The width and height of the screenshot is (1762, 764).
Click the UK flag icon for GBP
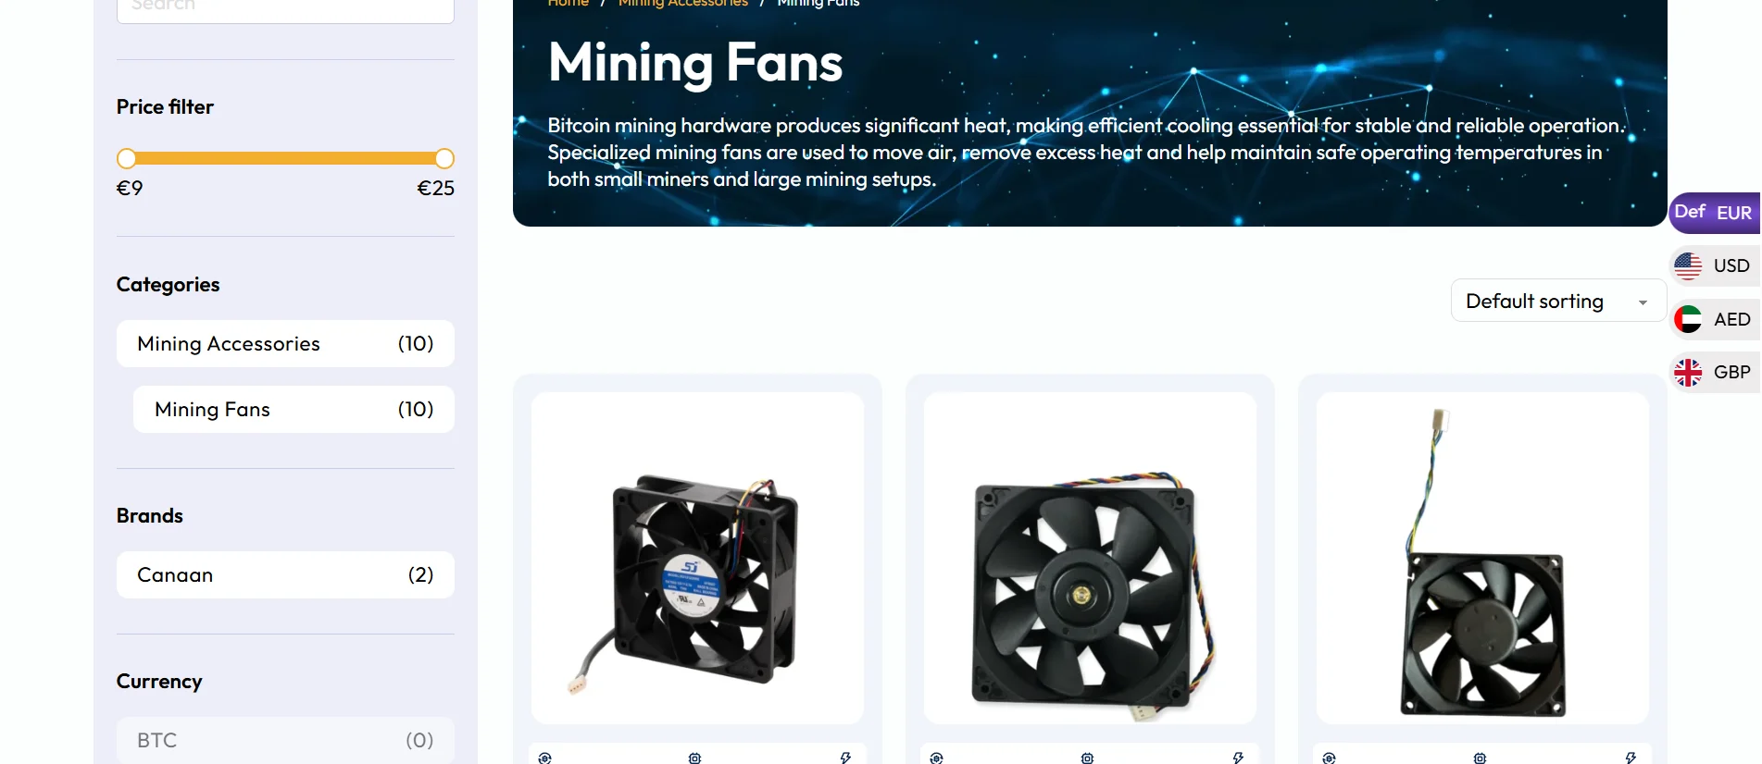(1688, 372)
